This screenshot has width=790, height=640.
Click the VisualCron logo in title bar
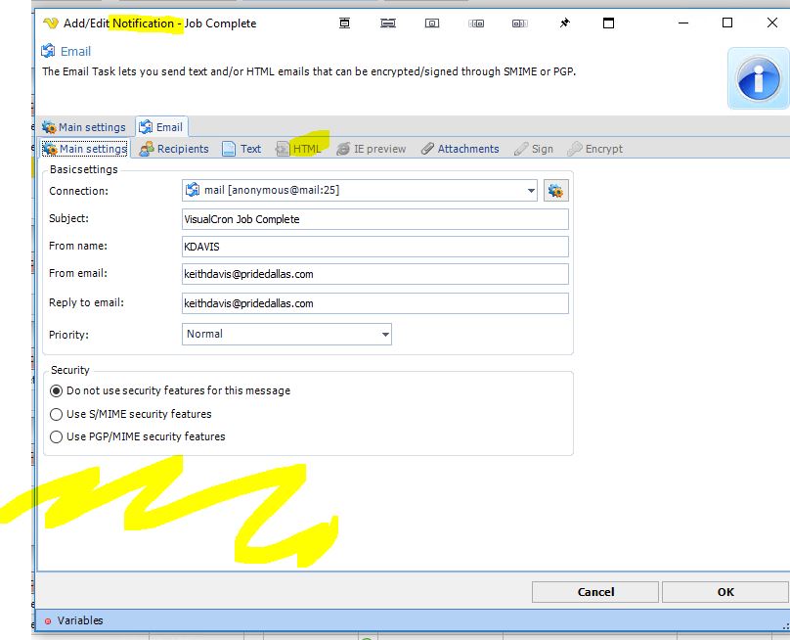pyautogui.click(x=51, y=23)
